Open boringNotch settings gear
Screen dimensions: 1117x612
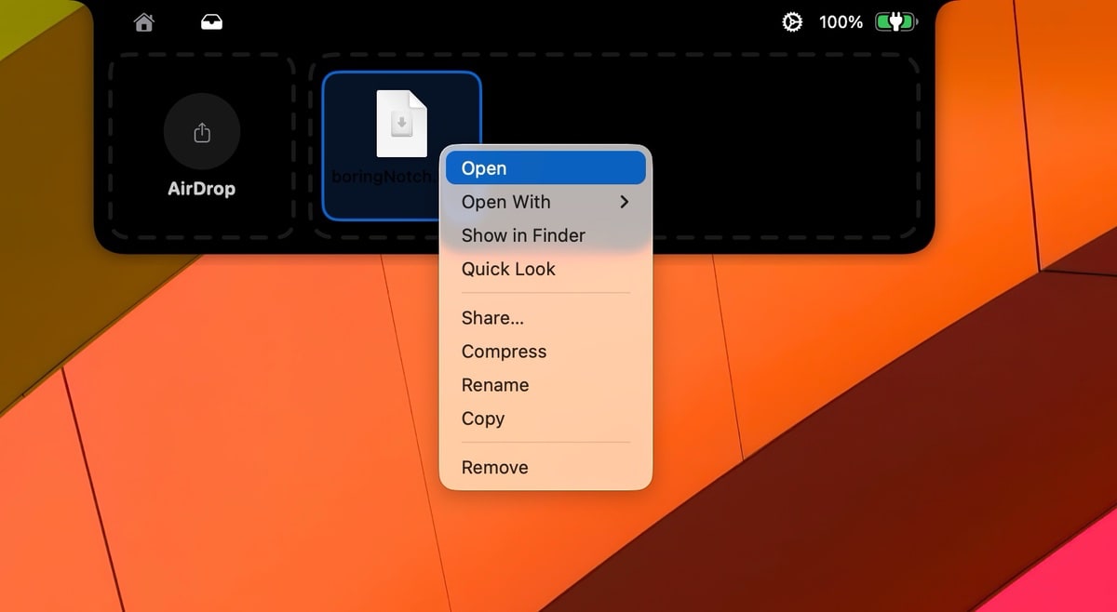792,22
